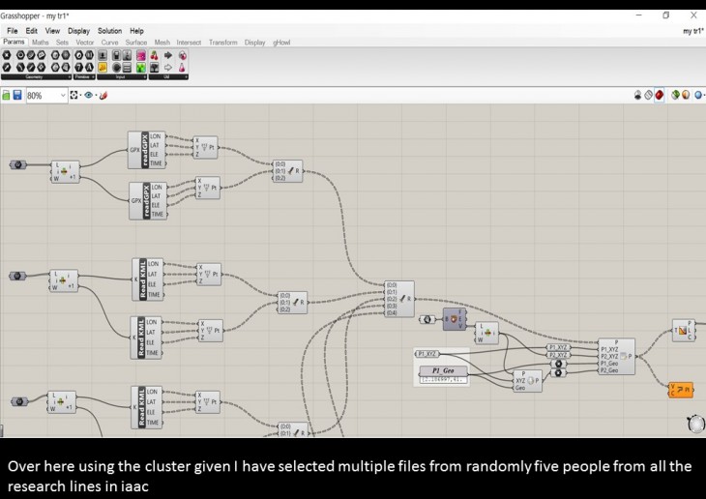Select the P1_Geo panel on canvas
Image resolution: width=706 pixels, height=499 pixels.
[443, 371]
